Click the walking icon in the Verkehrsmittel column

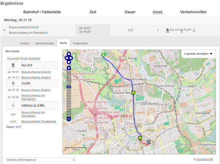coord(195,30)
